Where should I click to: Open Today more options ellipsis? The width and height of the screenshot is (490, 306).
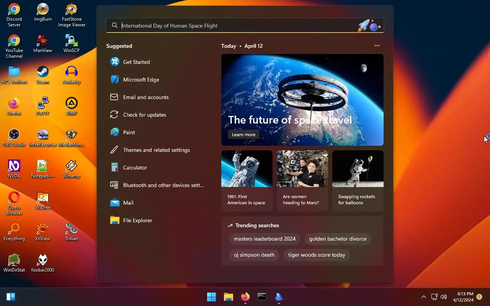click(x=377, y=46)
